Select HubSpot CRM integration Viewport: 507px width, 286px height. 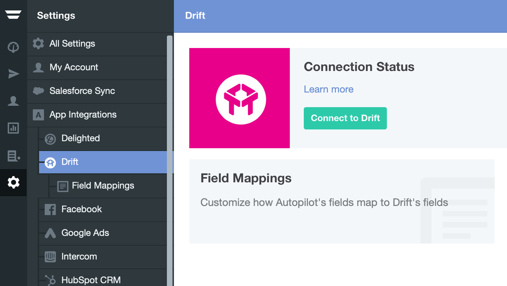90,279
